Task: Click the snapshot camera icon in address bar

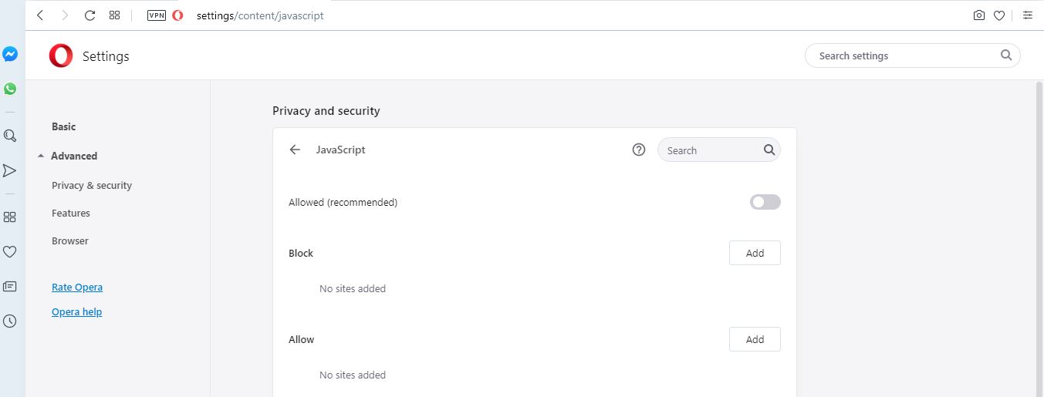Action: point(979,15)
